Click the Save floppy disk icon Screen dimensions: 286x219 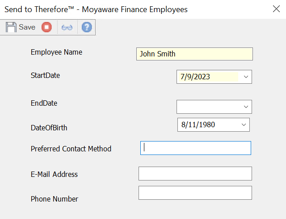[x=11, y=27]
